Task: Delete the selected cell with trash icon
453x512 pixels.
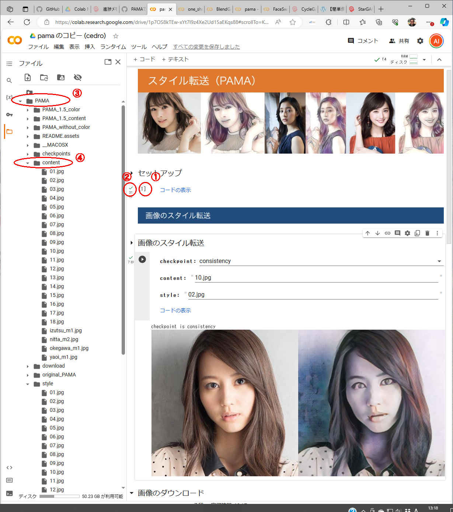Action: [427, 233]
